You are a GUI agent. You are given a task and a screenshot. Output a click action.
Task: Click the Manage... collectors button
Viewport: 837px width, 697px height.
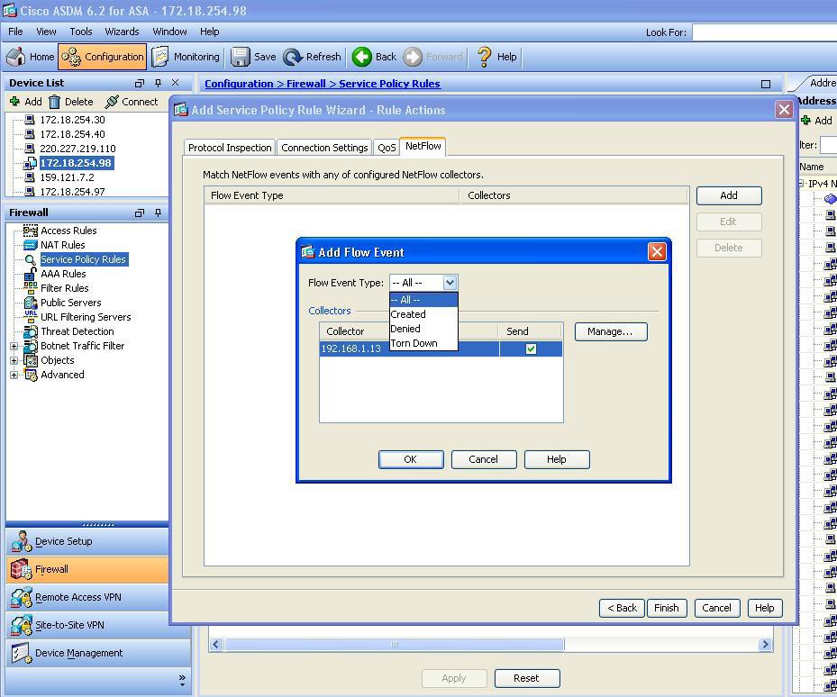(x=611, y=331)
